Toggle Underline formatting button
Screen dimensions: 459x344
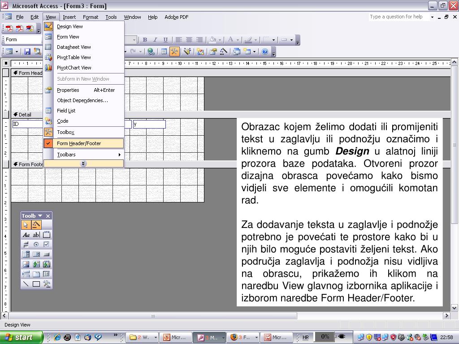165,40
